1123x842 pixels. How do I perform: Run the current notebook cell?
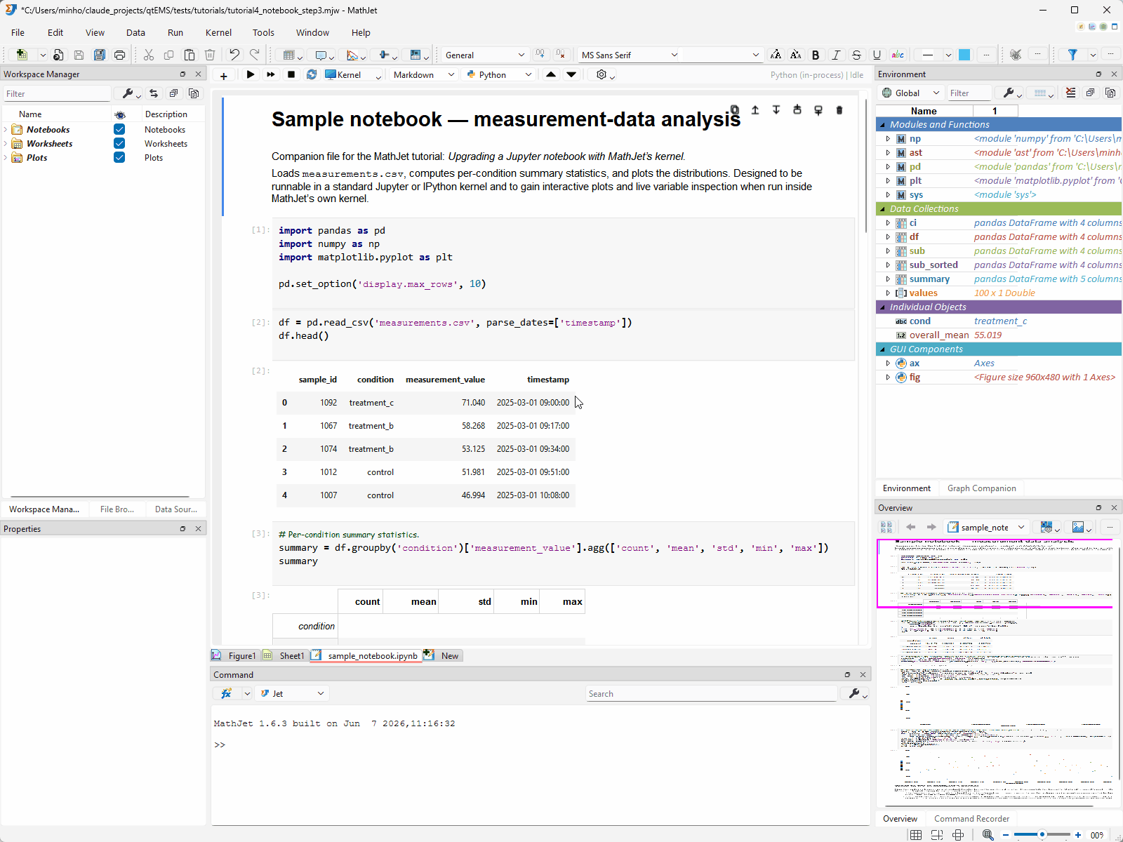251,74
